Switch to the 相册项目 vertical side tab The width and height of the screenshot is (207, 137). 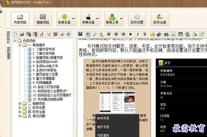(8, 54)
